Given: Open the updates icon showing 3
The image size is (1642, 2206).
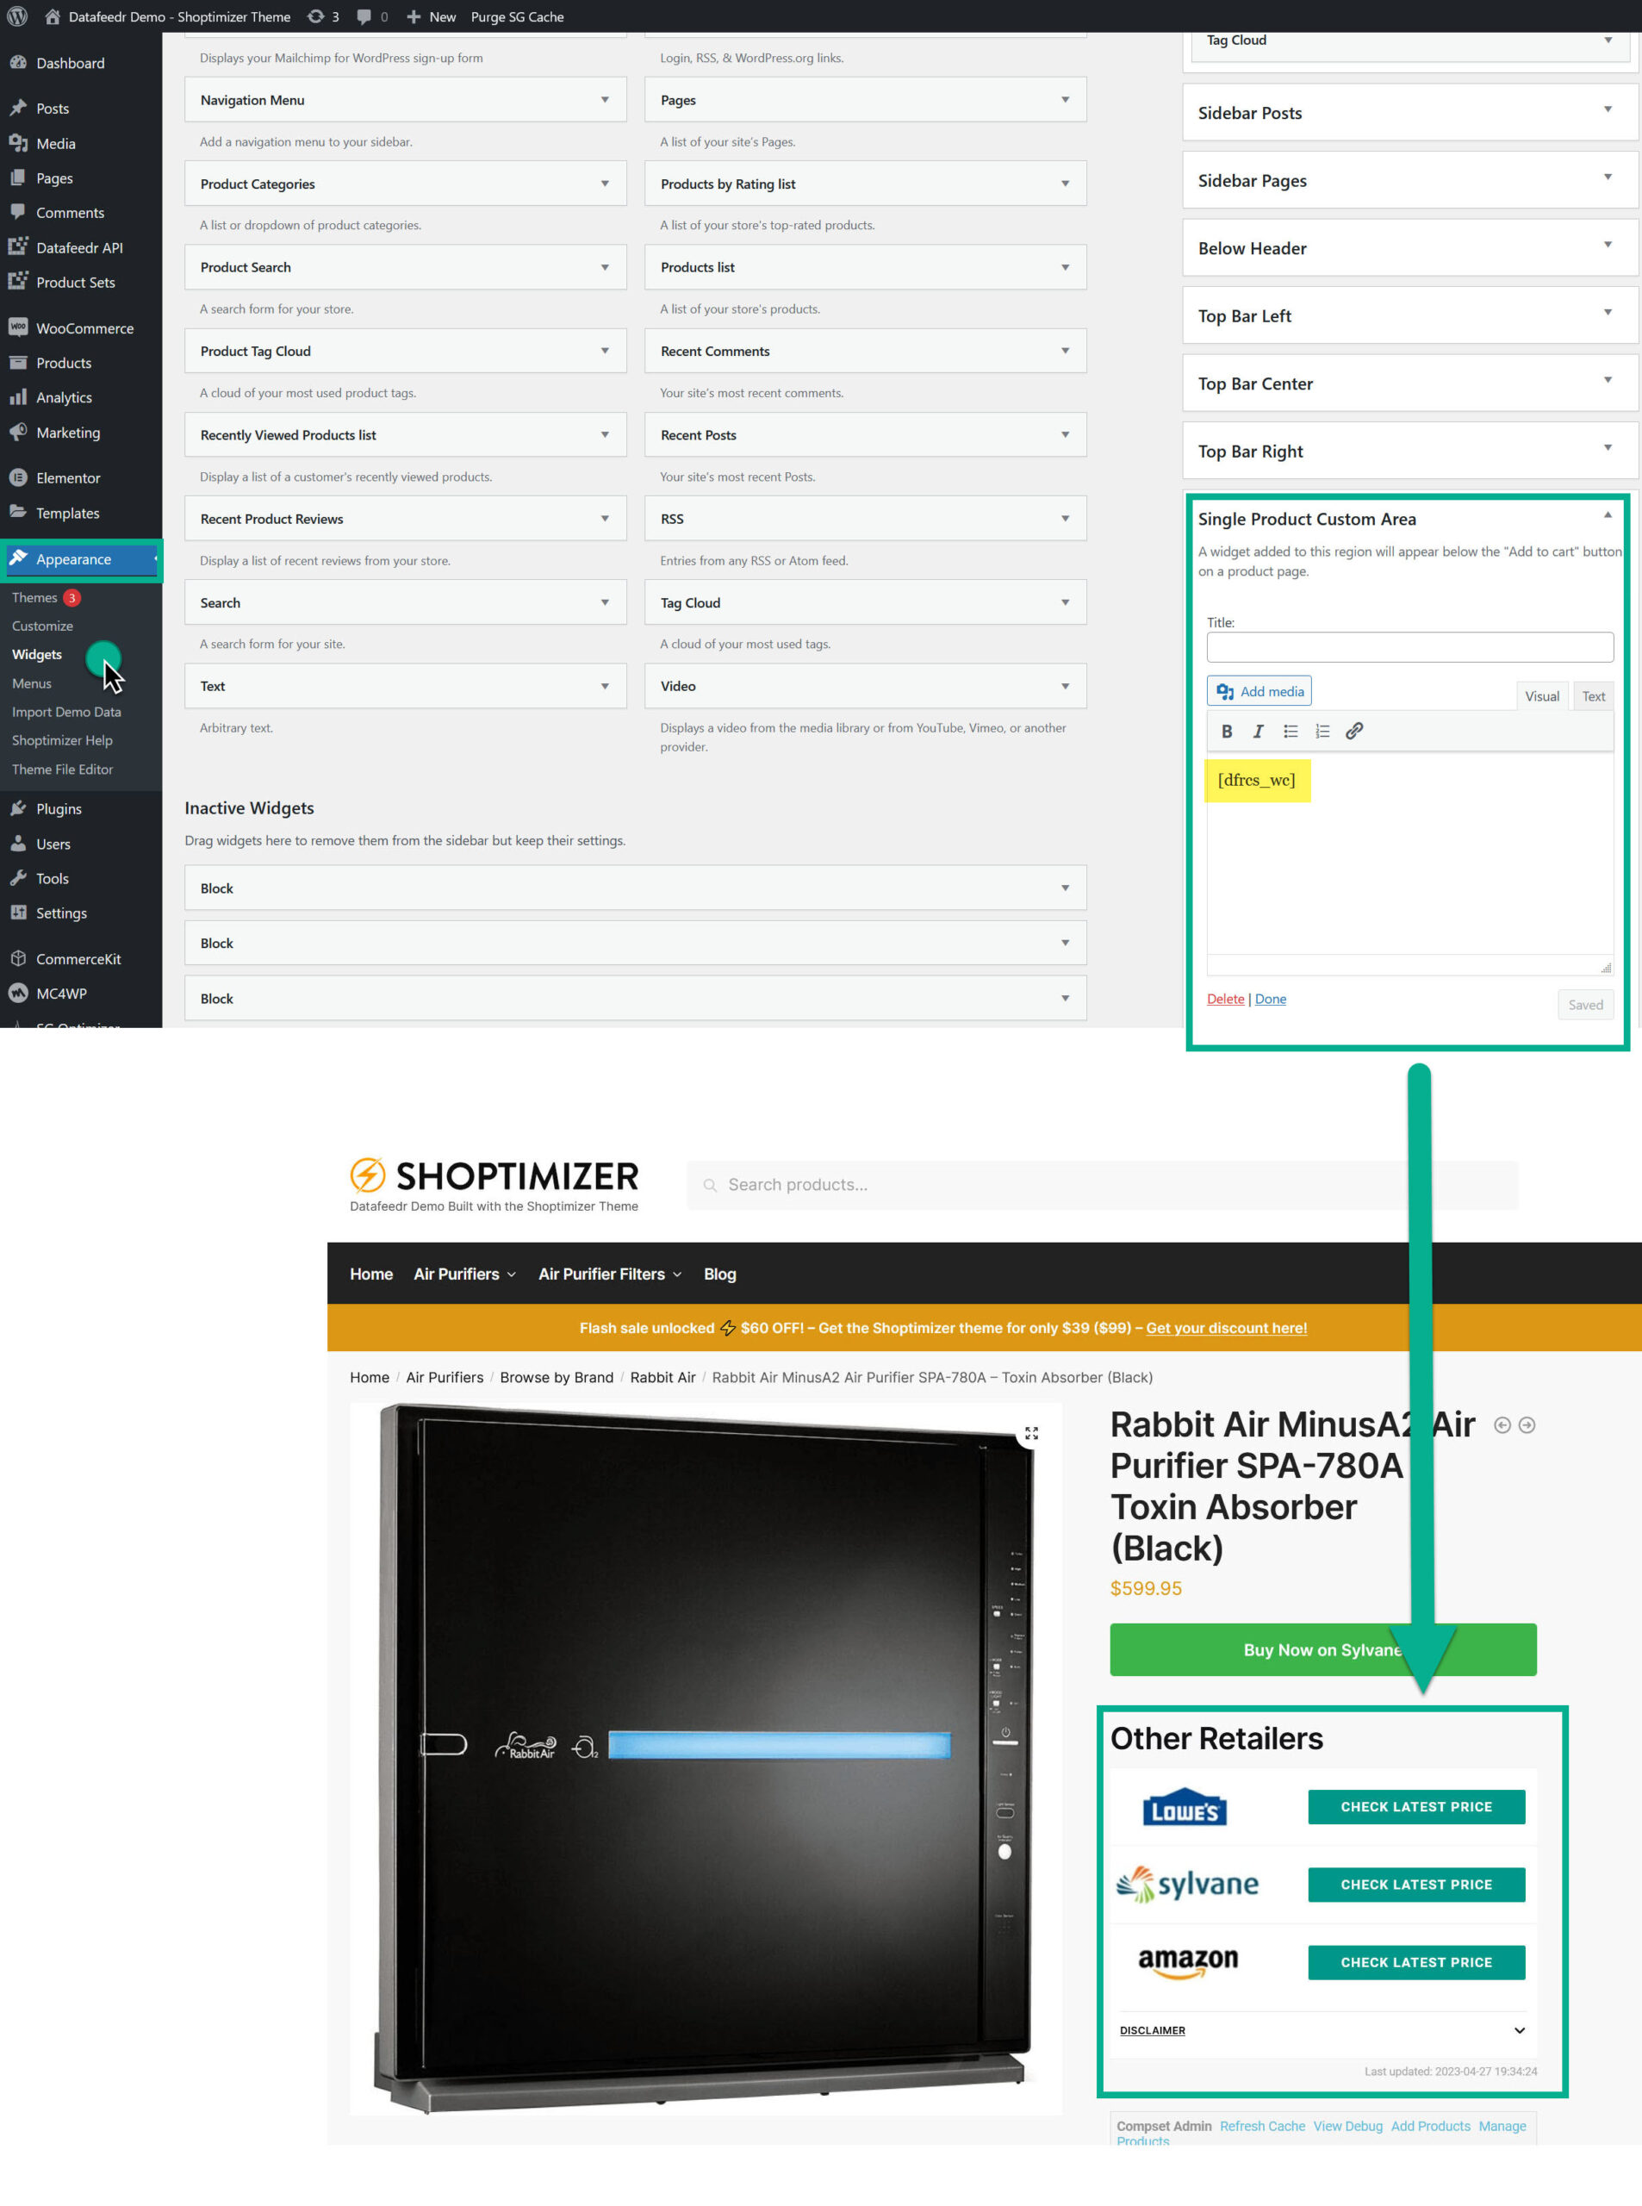Looking at the screenshot, I should [x=323, y=16].
